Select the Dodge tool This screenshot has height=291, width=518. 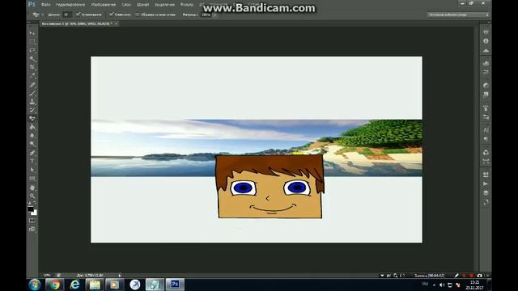(x=32, y=144)
